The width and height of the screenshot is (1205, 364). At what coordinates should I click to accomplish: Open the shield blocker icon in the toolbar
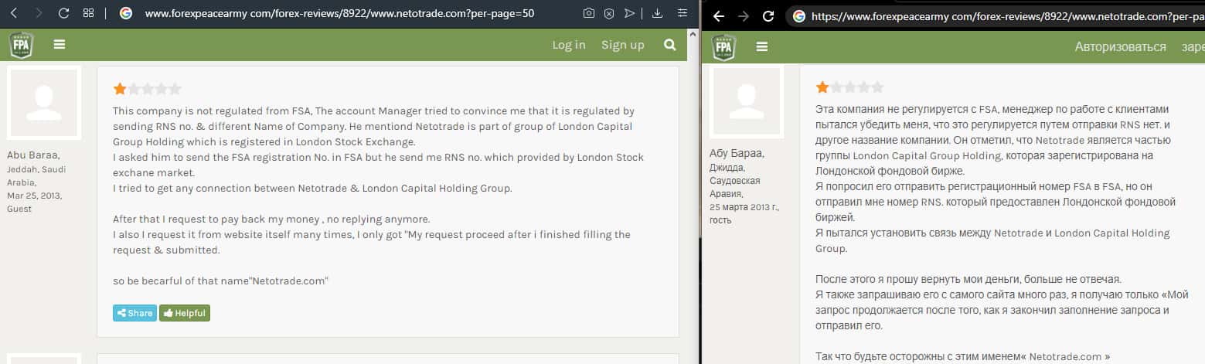tap(609, 13)
